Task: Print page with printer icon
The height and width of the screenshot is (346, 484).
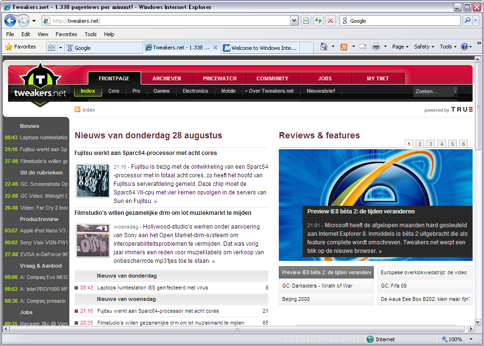Action: (x=376, y=47)
